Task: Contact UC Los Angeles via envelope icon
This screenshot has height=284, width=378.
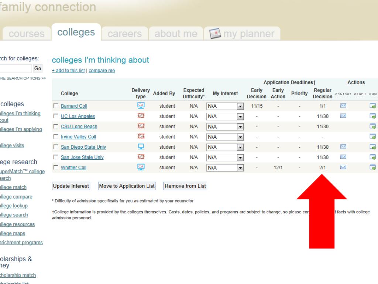Action: coord(343,116)
